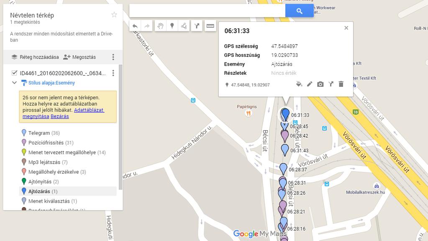The height and width of the screenshot is (241, 428).
Task: Click the map pin labeled 06:28:37
Action: 283,168
